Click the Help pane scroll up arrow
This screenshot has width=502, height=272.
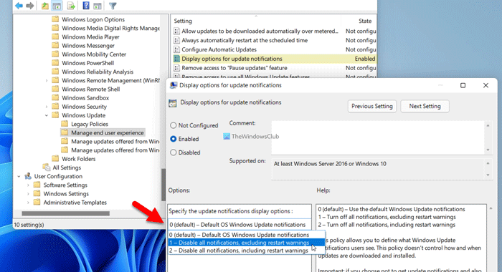coord(491,208)
